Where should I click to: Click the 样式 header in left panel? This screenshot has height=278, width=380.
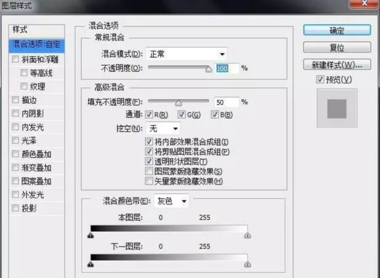click(36, 30)
